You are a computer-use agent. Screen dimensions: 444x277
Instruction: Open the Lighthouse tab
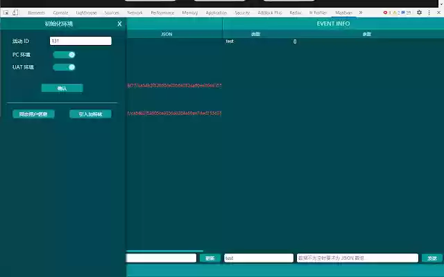[86, 12]
